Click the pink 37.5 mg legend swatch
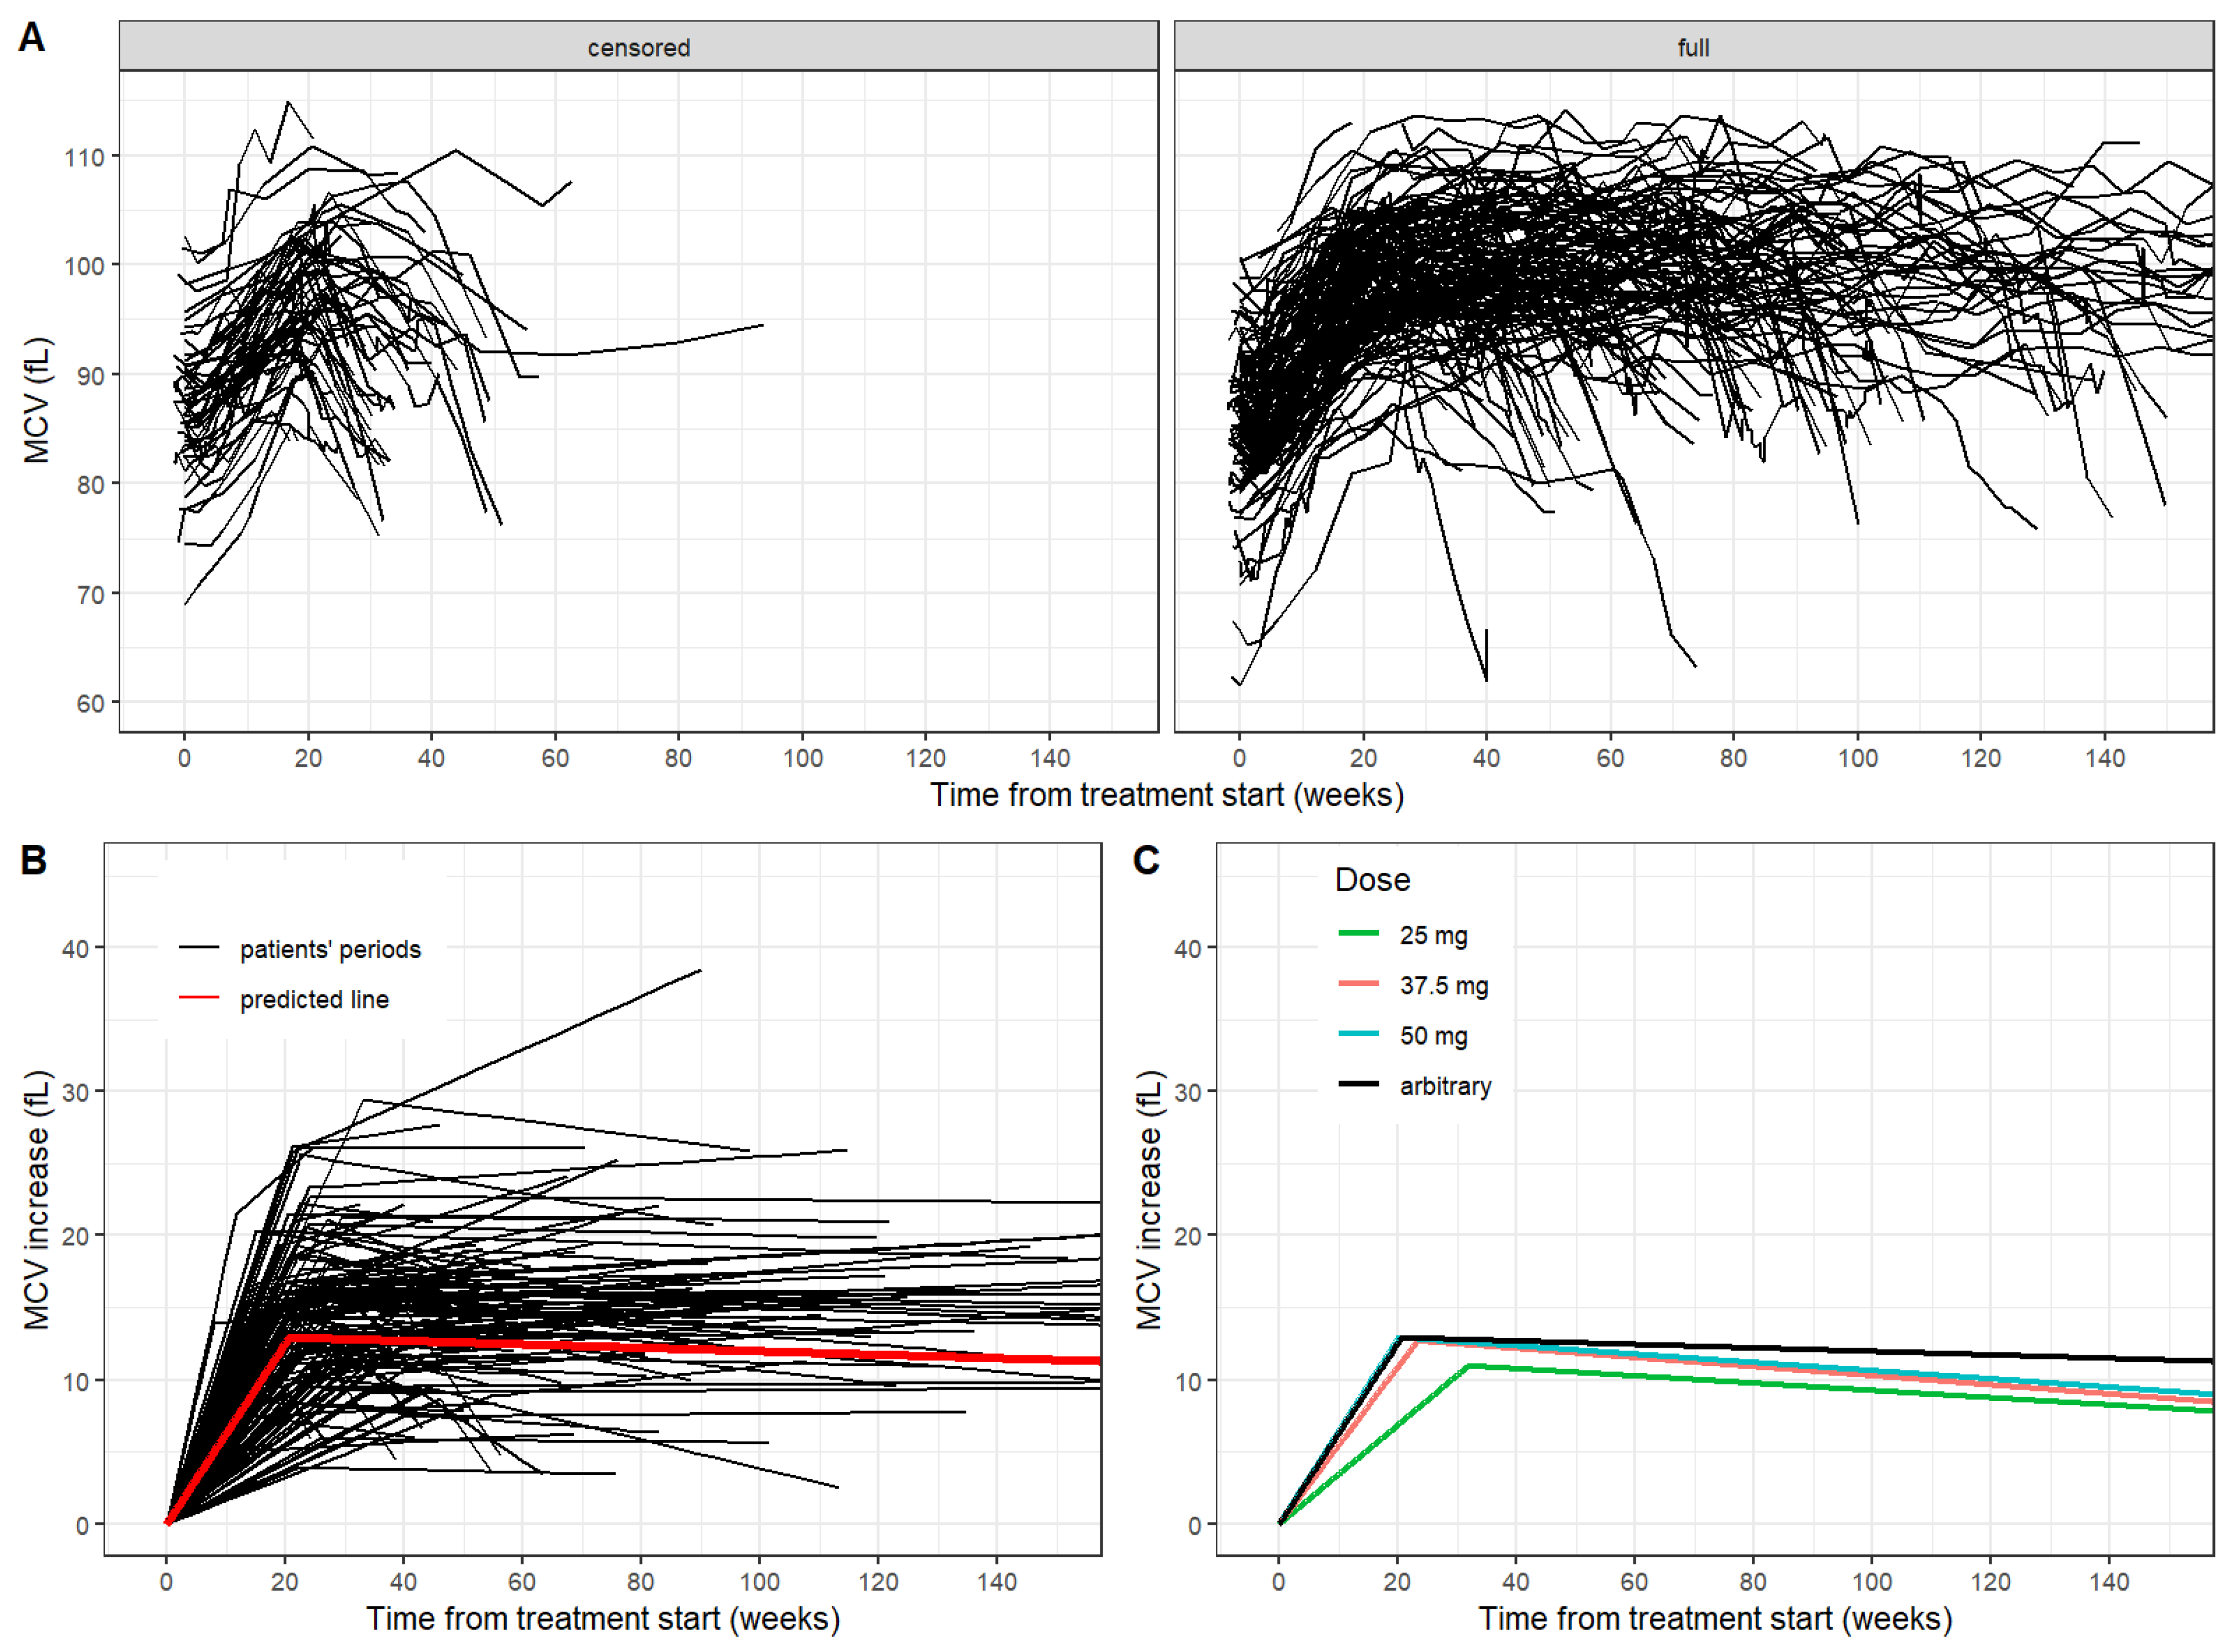The height and width of the screenshot is (1652, 2238). coord(1358,984)
